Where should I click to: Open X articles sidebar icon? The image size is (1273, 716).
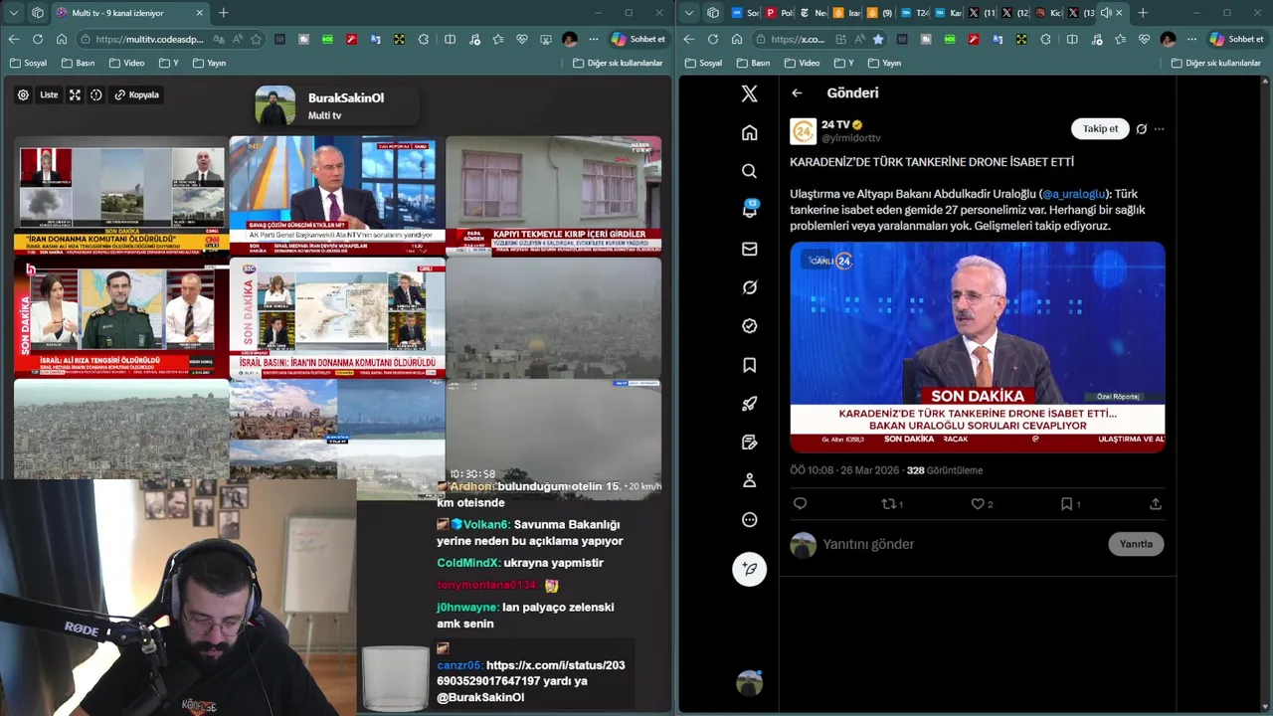point(750,443)
